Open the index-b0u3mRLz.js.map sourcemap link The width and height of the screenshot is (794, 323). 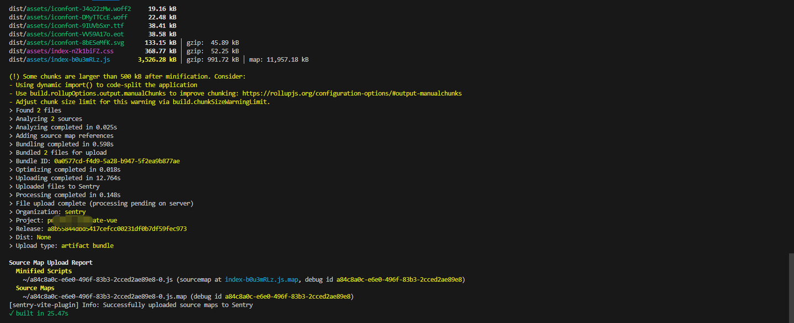pyautogui.click(x=261, y=280)
